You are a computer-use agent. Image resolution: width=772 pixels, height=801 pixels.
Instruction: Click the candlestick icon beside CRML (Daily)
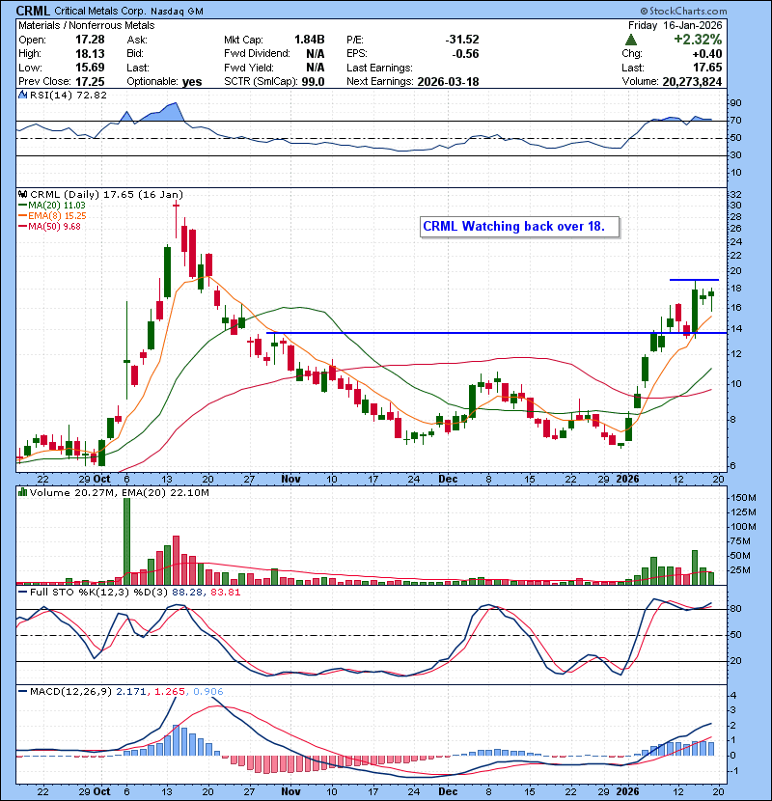tap(23, 195)
